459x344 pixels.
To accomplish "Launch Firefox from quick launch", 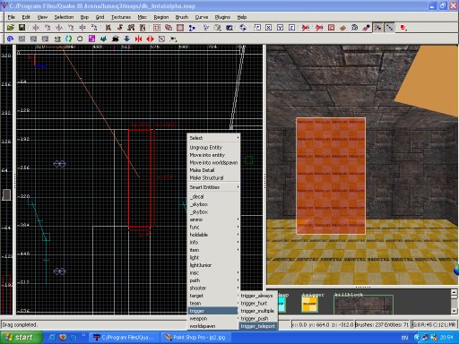I will point(63,338).
